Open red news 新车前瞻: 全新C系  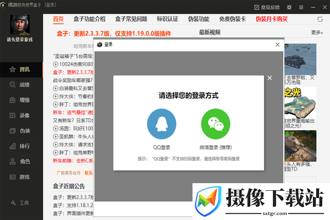pos(73,161)
